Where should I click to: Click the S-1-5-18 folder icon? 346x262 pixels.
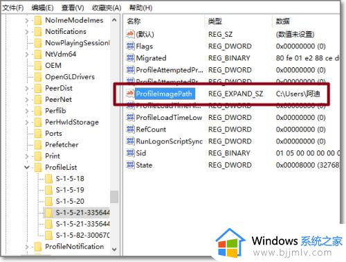[48, 179]
